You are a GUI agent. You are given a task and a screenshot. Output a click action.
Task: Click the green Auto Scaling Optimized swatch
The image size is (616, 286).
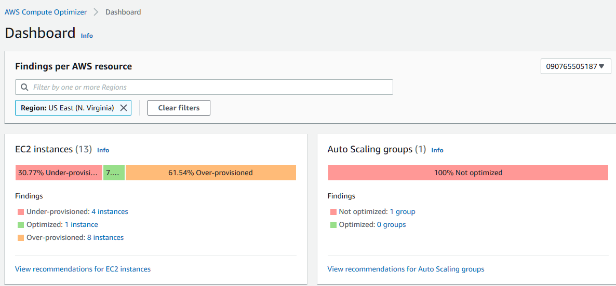[x=333, y=225]
